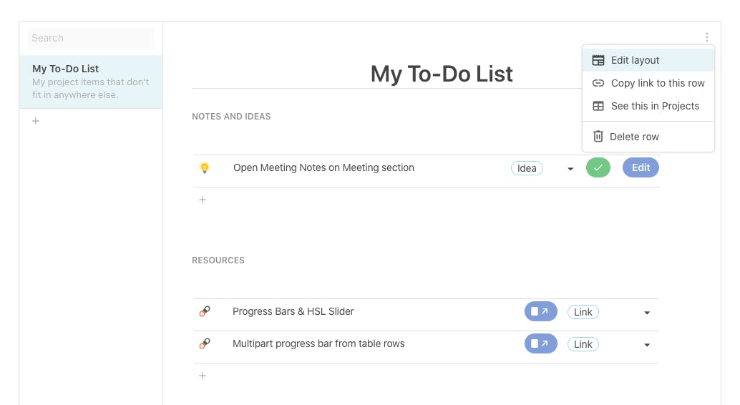The height and width of the screenshot is (405, 740).
Task: Choose Edit layout from the menu
Action: point(635,60)
